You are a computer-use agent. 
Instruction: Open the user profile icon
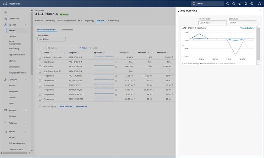tap(259, 4)
